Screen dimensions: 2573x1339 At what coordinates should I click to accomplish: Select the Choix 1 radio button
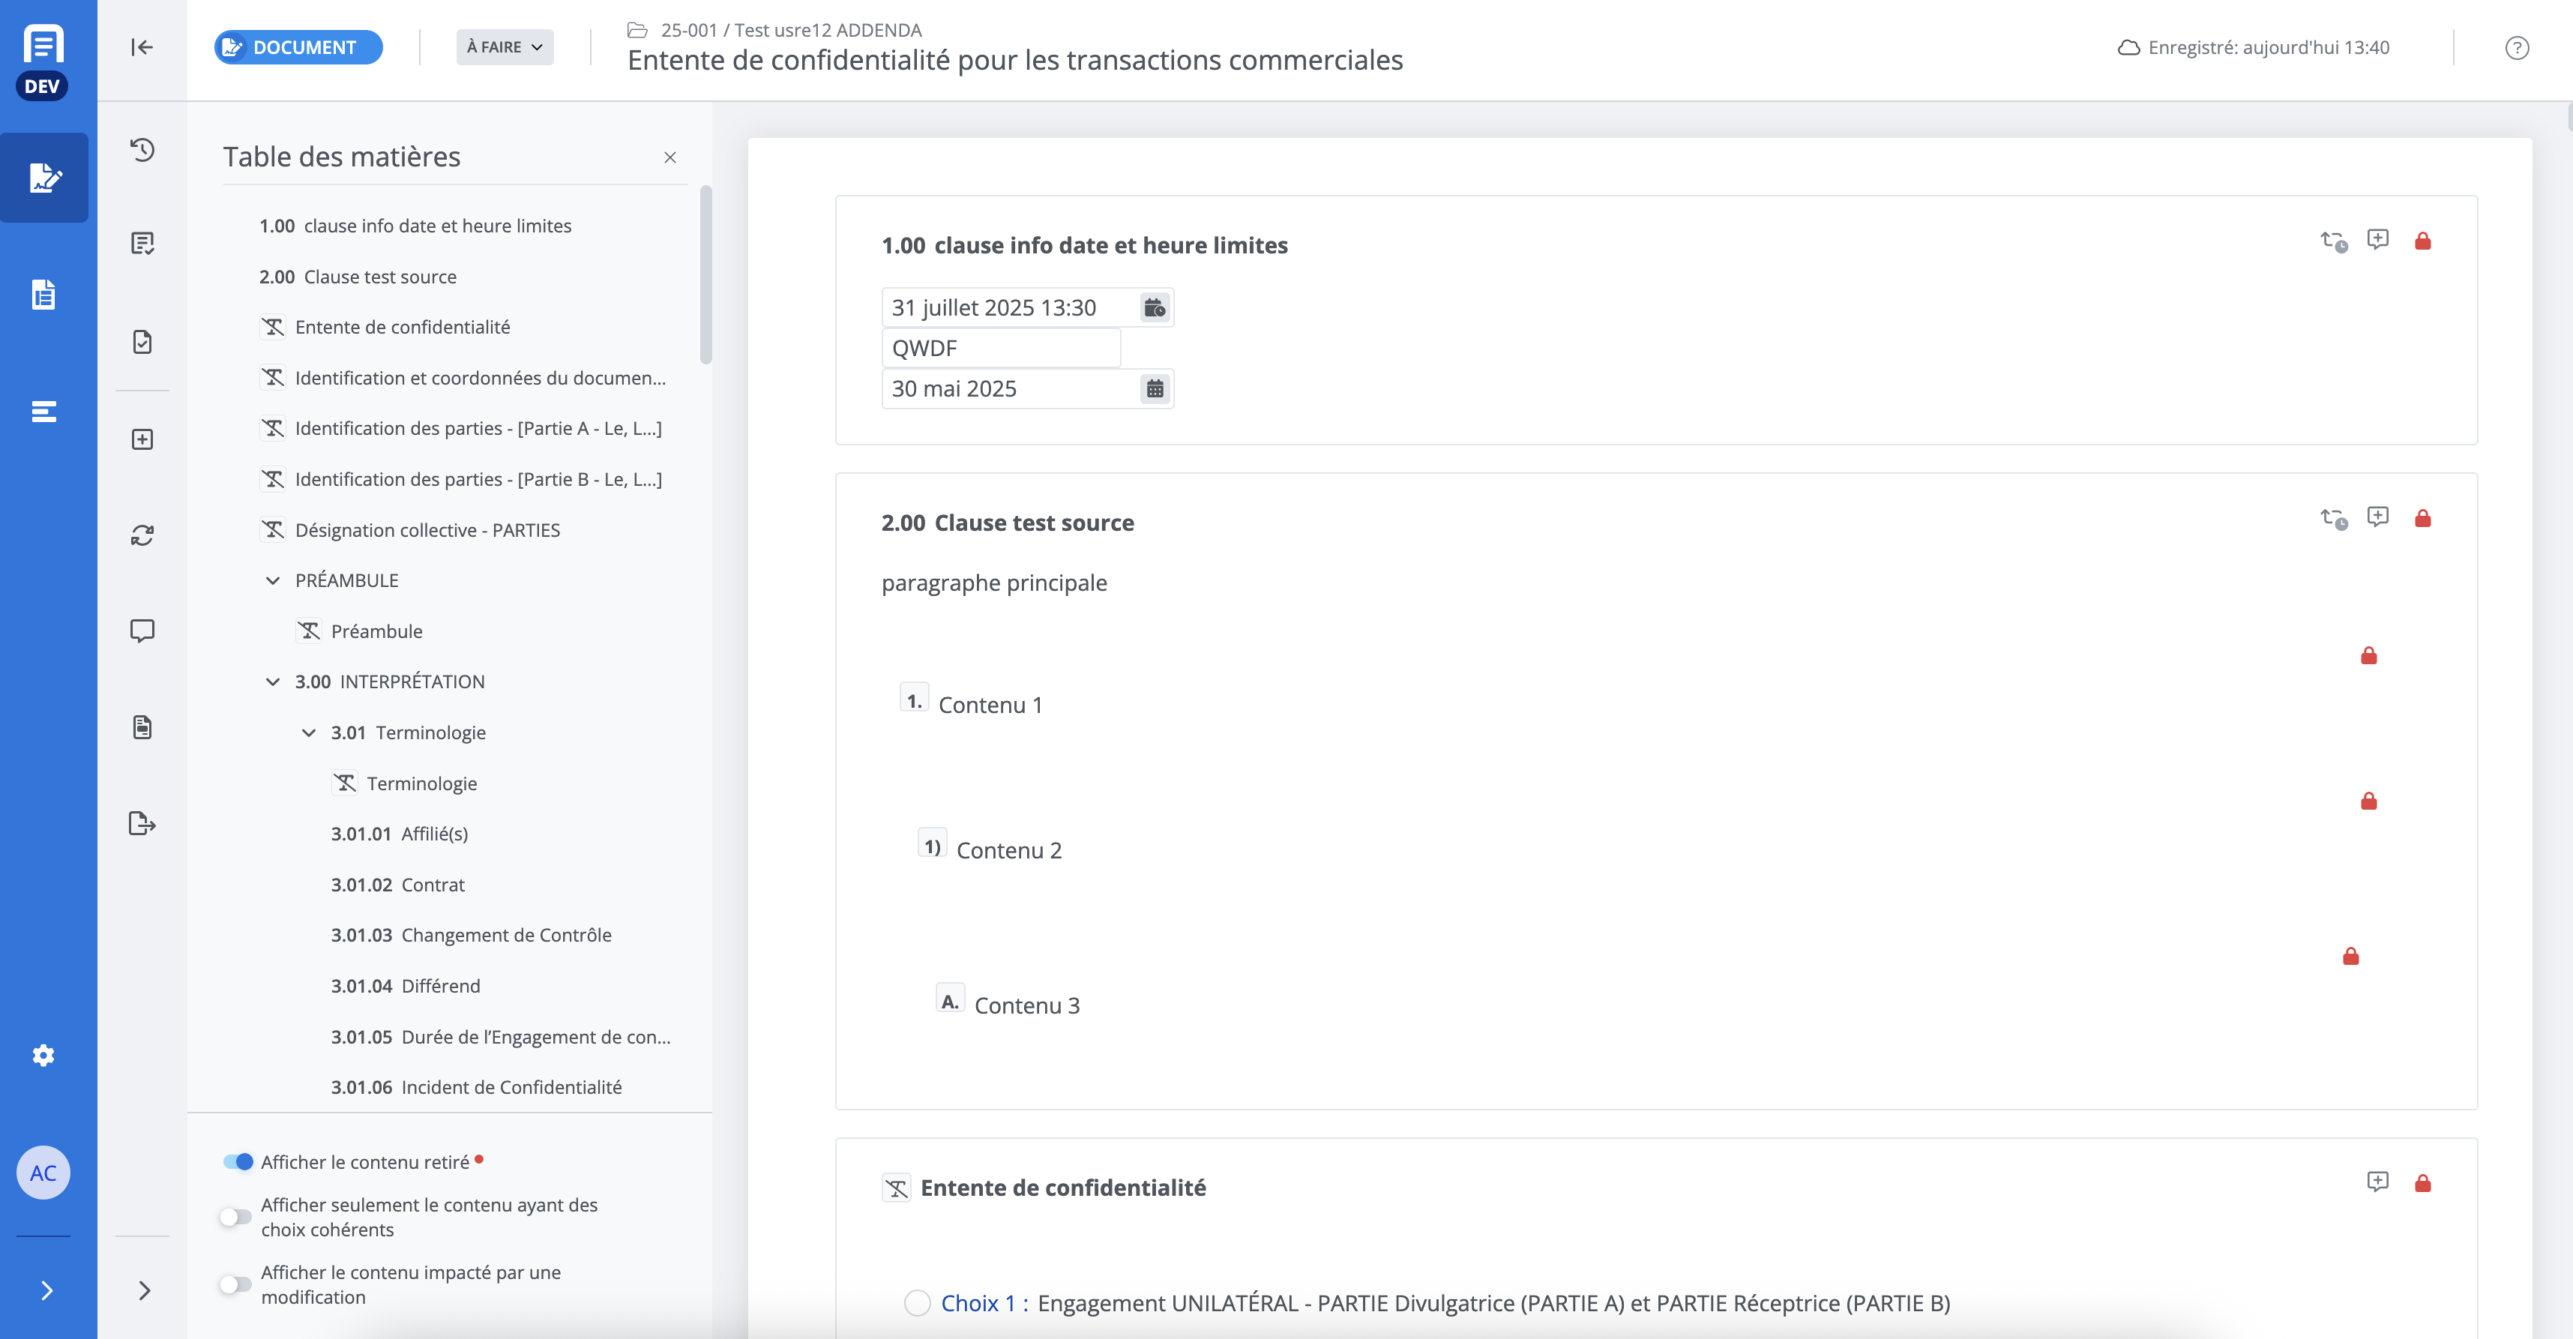coord(917,1303)
